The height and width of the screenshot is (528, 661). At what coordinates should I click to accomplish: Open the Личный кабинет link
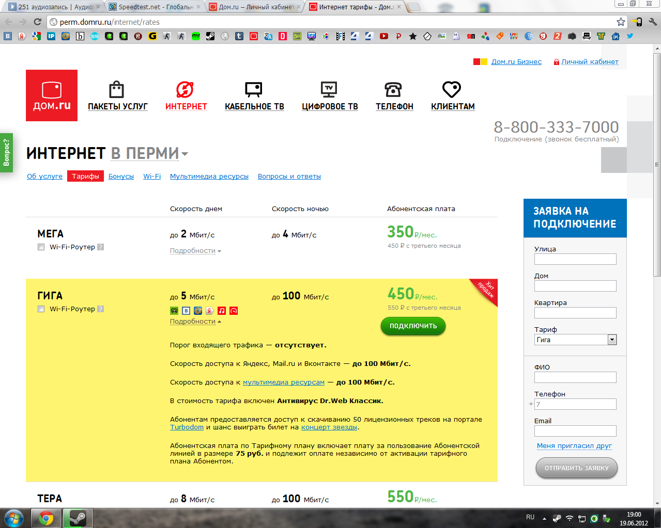590,61
